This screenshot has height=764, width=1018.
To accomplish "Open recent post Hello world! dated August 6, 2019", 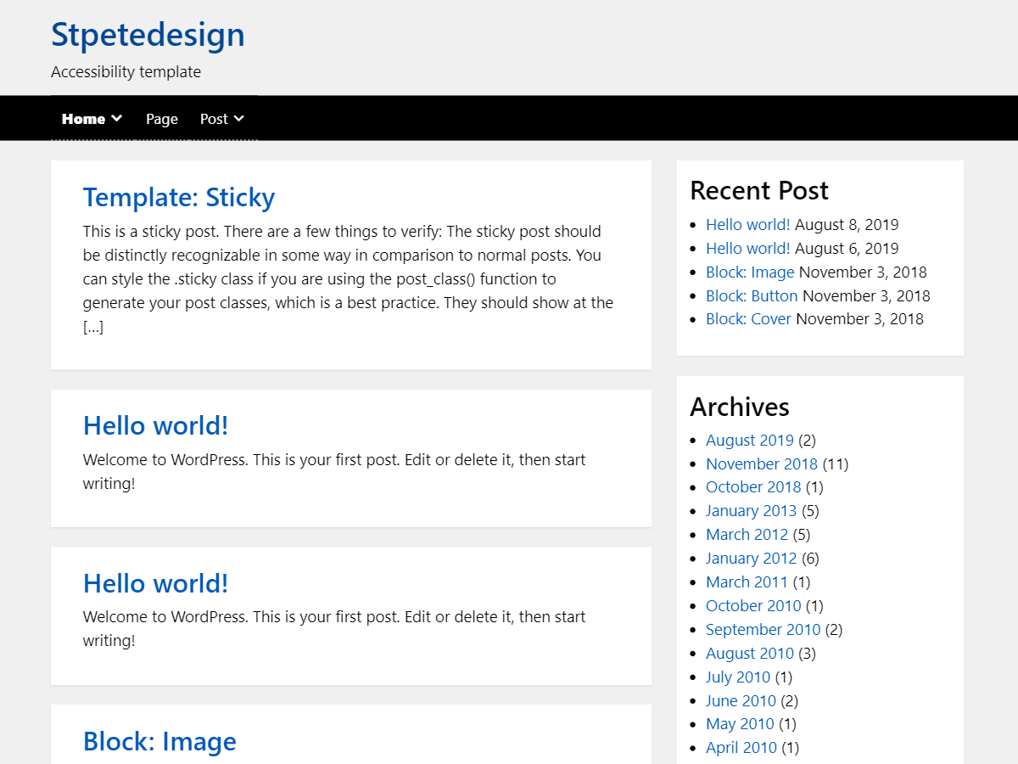I will pos(747,249).
